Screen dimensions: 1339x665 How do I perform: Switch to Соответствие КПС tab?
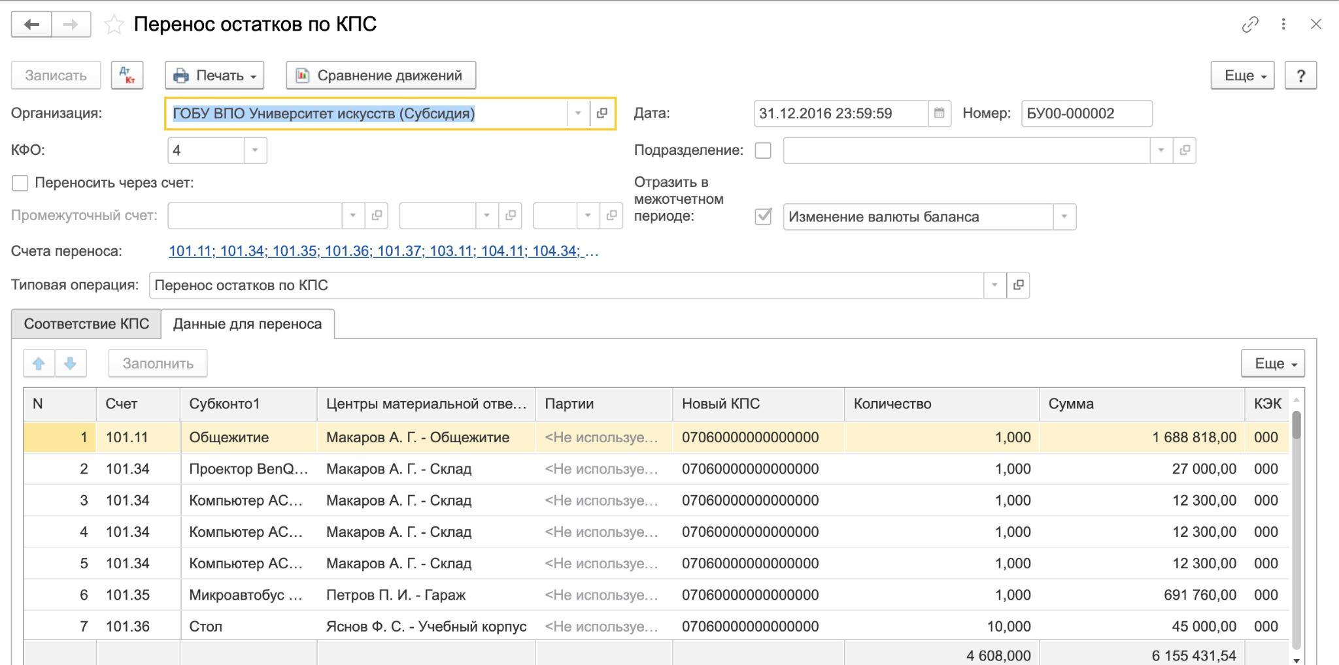click(x=86, y=324)
